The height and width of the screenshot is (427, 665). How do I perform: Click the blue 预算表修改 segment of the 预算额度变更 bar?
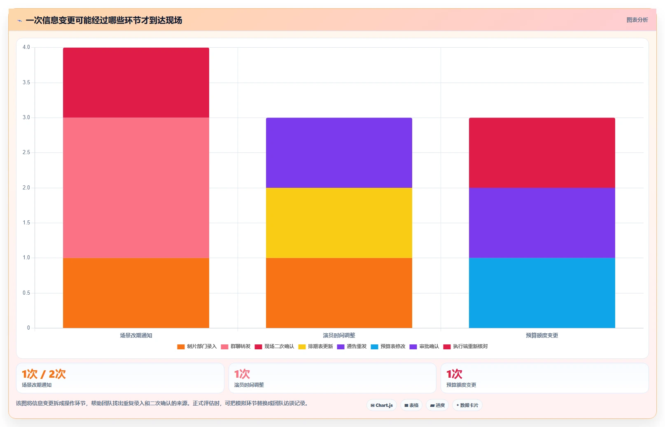tap(542, 293)
